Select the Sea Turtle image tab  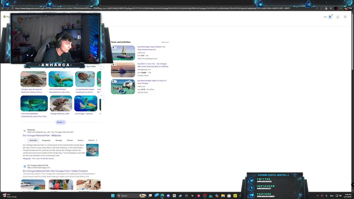coord(91,66)
